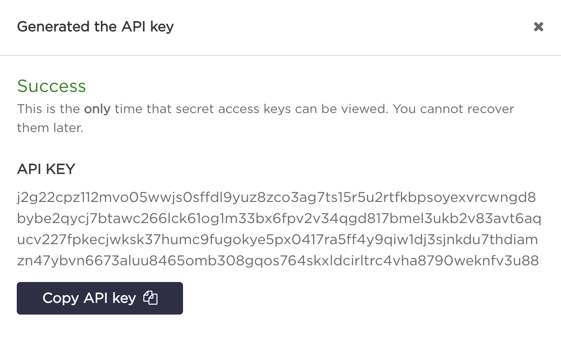Select the duplicate-document glyph on Copy button
Screen dimensions: 561x337
pos(150,298)
